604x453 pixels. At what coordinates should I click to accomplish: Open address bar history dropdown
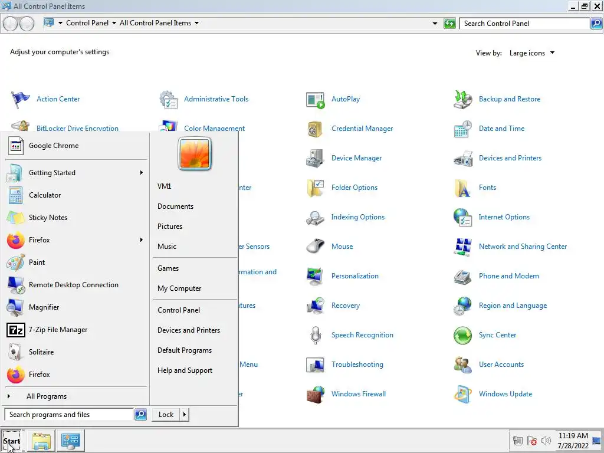[x=435, y=24]
